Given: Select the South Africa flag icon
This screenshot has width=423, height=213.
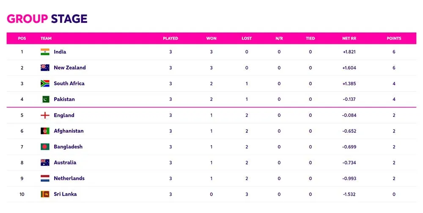Looking at the screenshot, I should click(45, 84).
